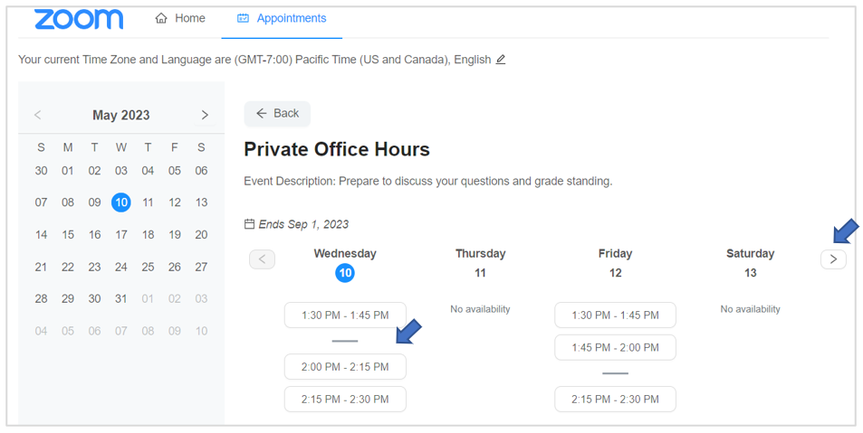Choose Friday 2:15 PM - 2:30 PM slot
Screen dimensions: 863x433
[615, 400]
